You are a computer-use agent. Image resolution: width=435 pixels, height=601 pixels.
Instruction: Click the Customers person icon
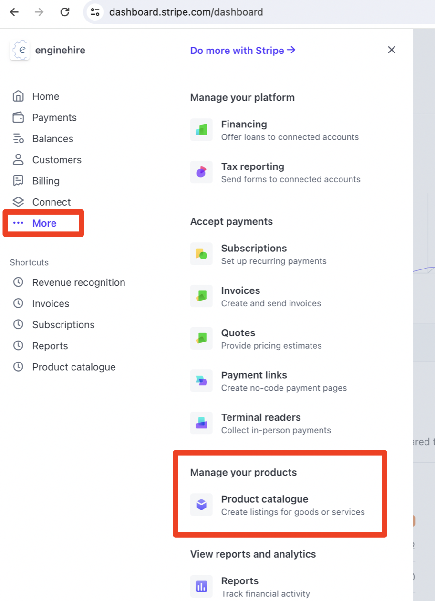[x=18, y=160]
